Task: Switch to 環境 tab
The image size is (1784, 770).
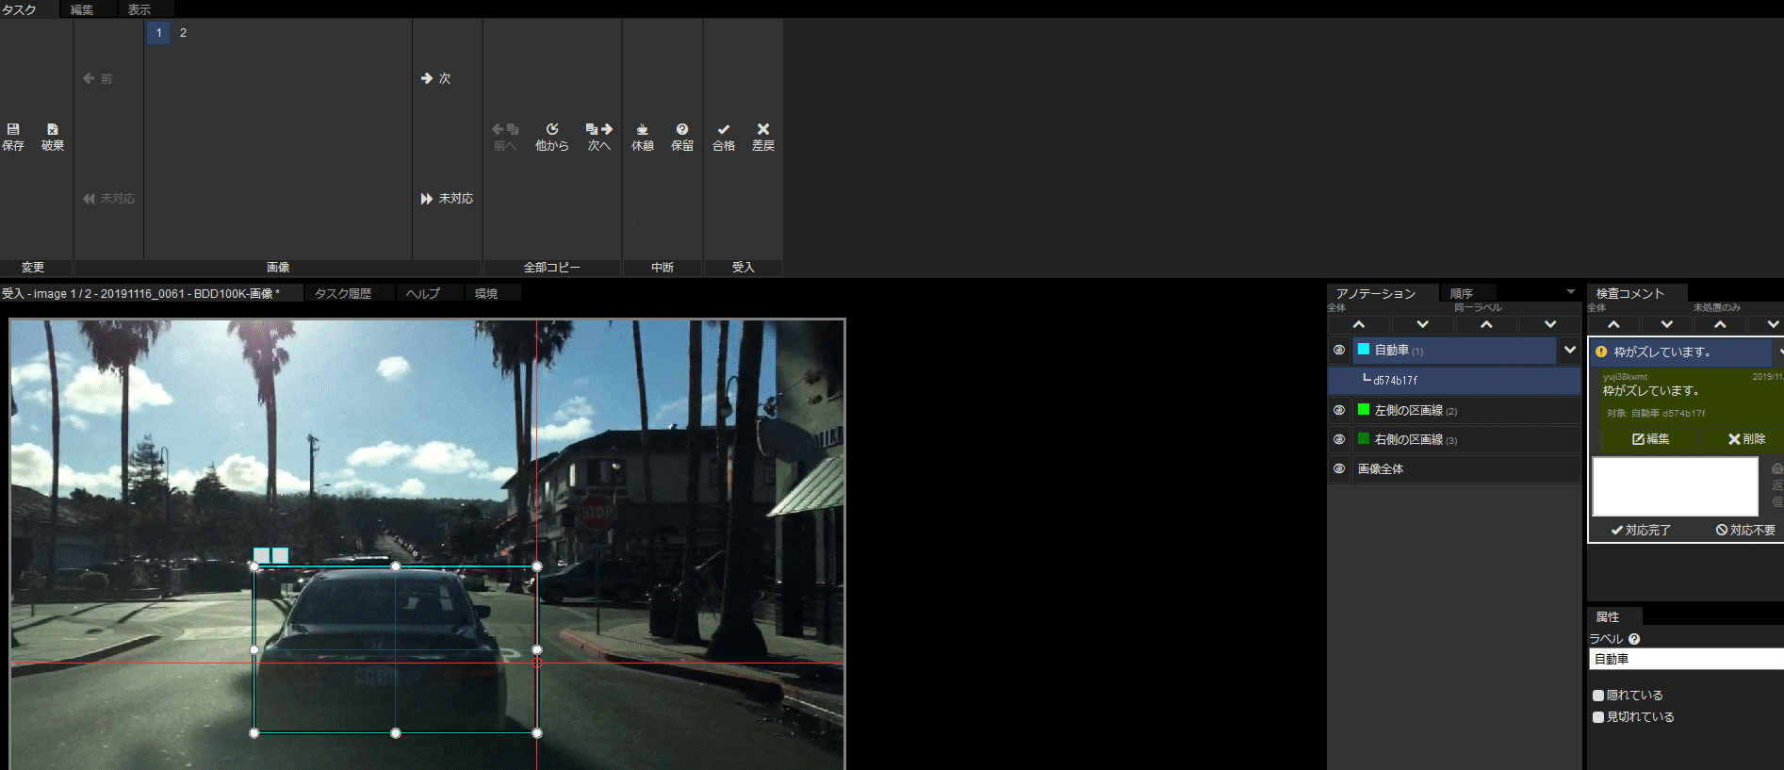Action: [486, 294]
